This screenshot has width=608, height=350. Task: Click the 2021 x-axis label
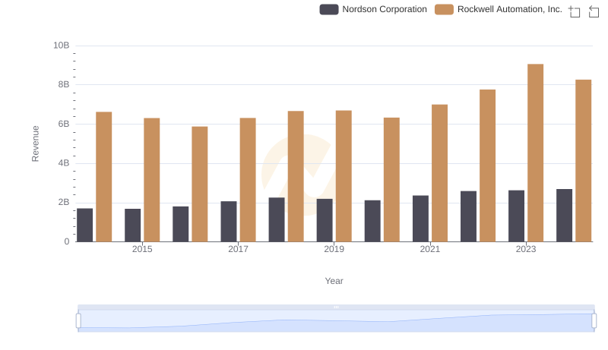point(429,249)
